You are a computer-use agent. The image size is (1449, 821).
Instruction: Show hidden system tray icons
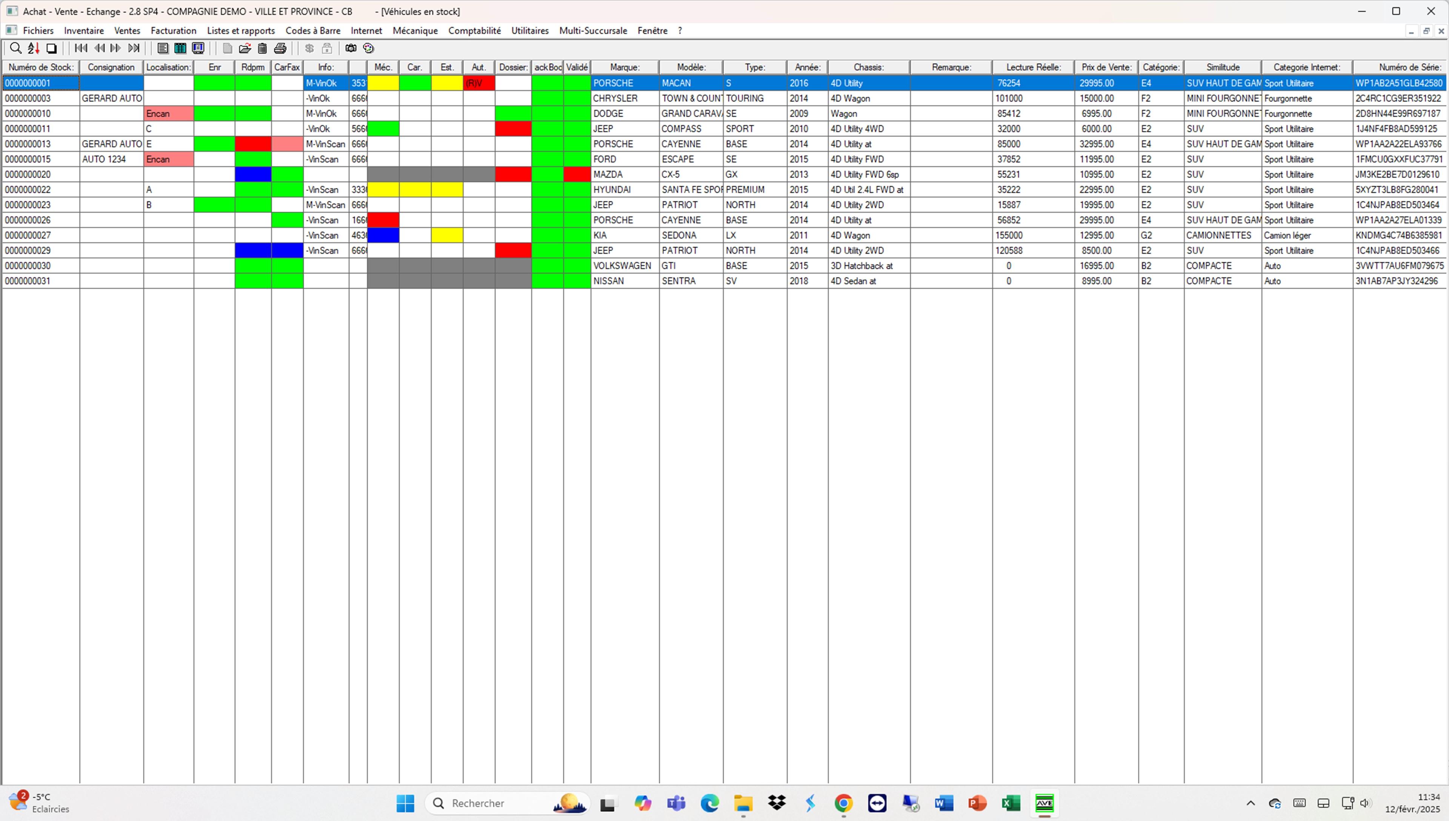1251,803
